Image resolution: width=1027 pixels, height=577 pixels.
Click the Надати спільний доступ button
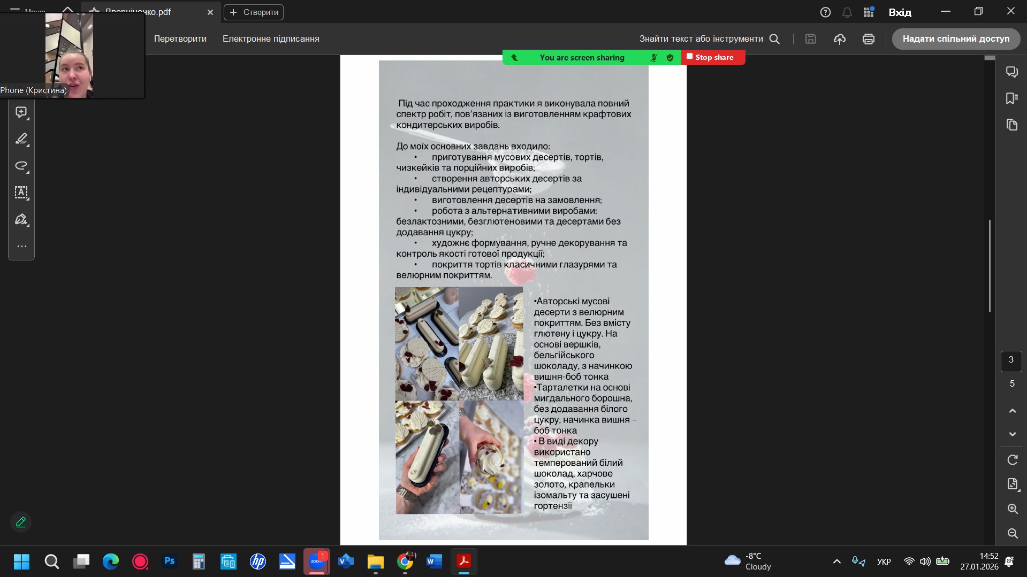tap(956, 39)
